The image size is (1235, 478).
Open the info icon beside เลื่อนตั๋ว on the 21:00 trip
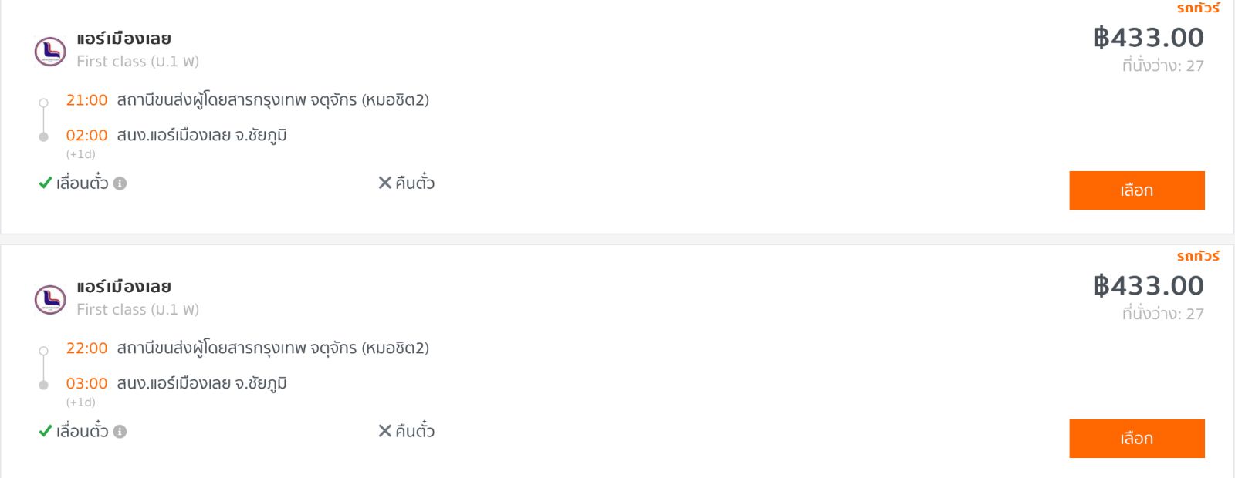[x=120, y=183]
